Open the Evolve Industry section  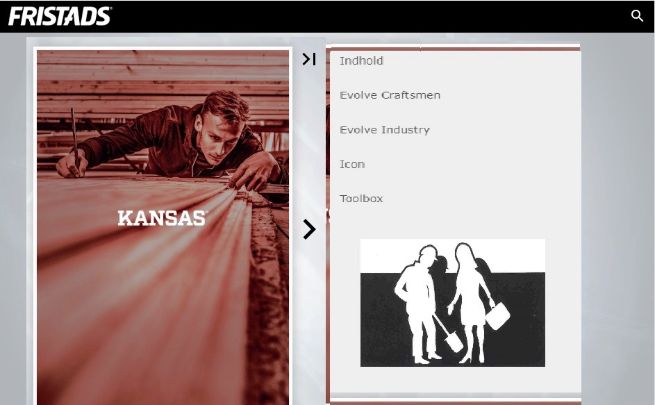384,130
